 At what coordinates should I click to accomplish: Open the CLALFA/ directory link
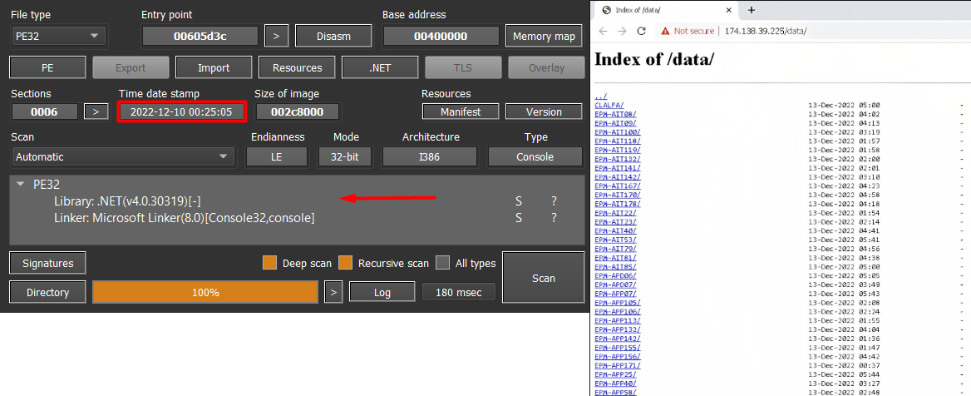click(x=609, y=106)
